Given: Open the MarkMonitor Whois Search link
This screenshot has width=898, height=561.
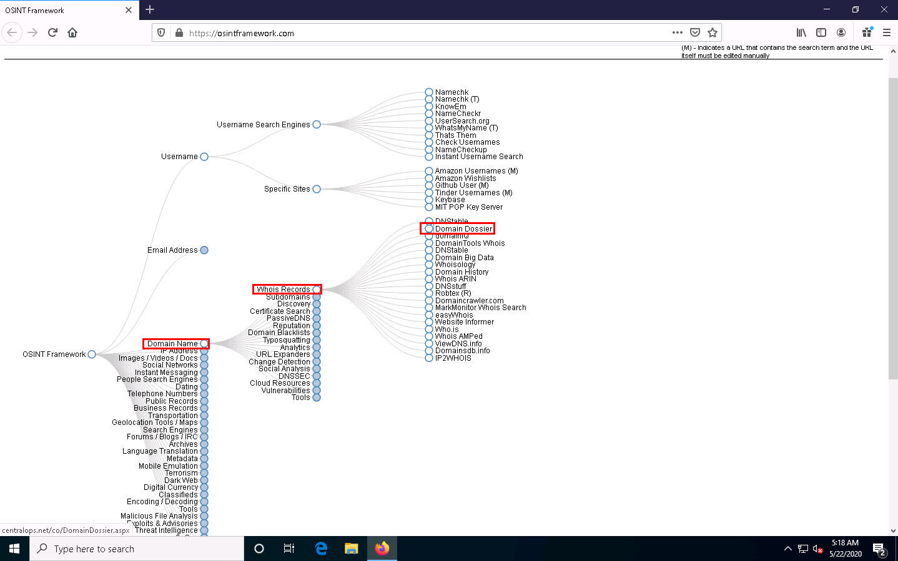Looking at the screenshot, I should [x=481, y=308].
